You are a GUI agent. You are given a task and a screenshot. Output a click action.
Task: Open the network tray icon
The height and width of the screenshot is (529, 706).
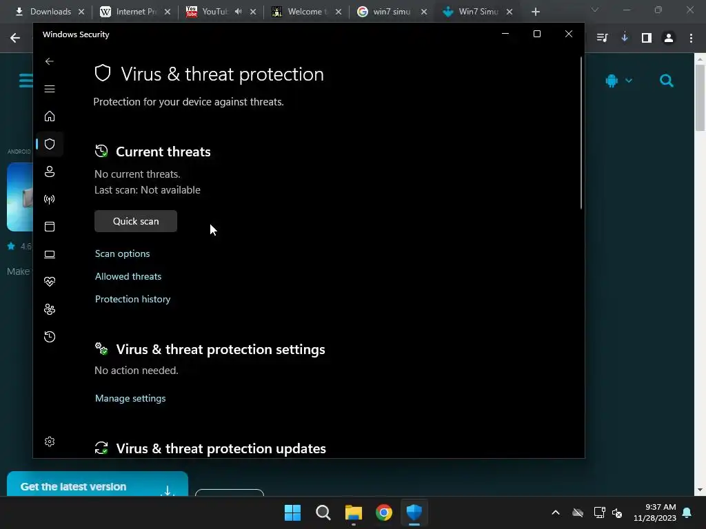pyautogui.click(x=599, y=512)
